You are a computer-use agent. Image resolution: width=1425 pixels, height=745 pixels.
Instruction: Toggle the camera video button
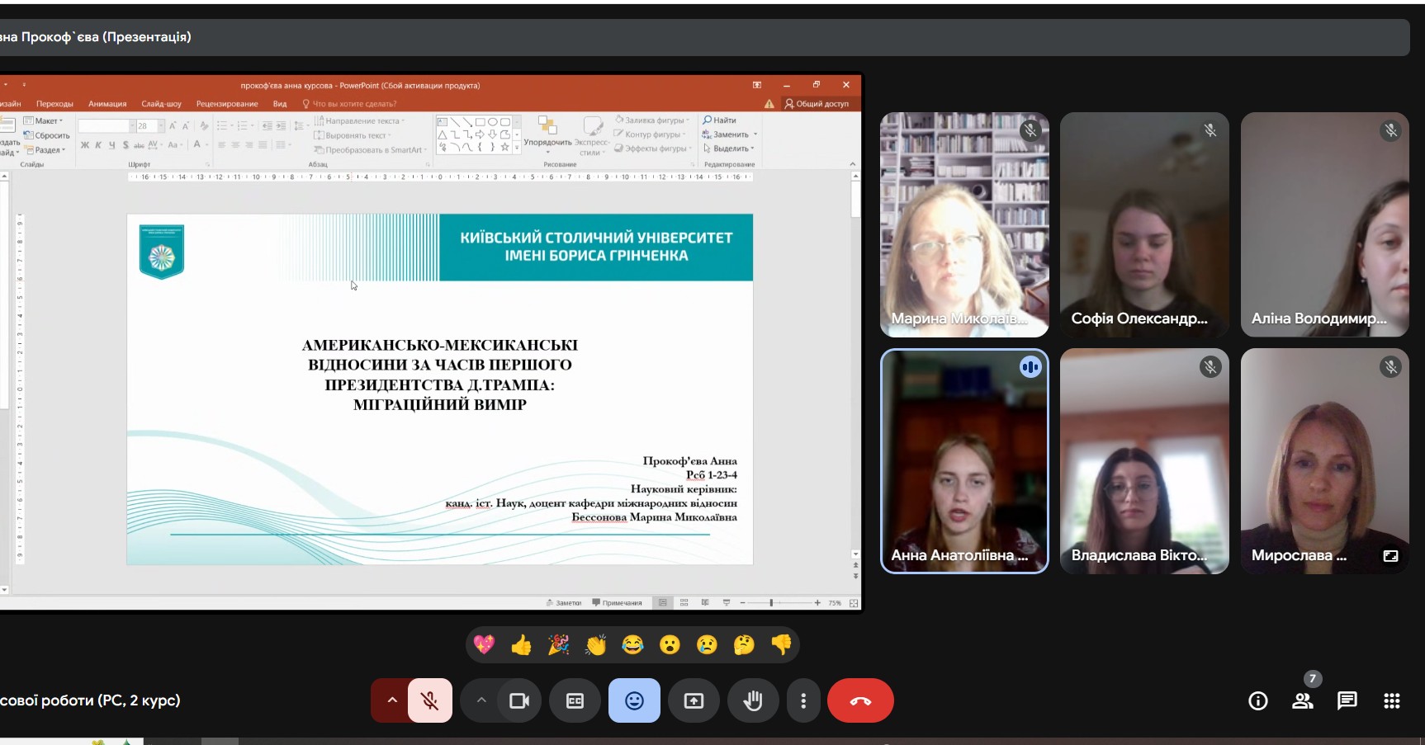tap(519, 700)
